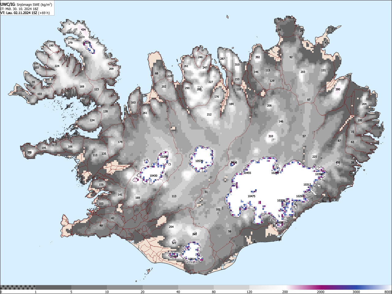Click the map value '287'
The image size is (392, 294).
pyautogui.click(x=222, y=59)
